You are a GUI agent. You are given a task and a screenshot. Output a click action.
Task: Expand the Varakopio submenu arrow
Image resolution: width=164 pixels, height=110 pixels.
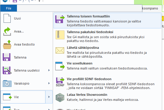click(49, 83)
